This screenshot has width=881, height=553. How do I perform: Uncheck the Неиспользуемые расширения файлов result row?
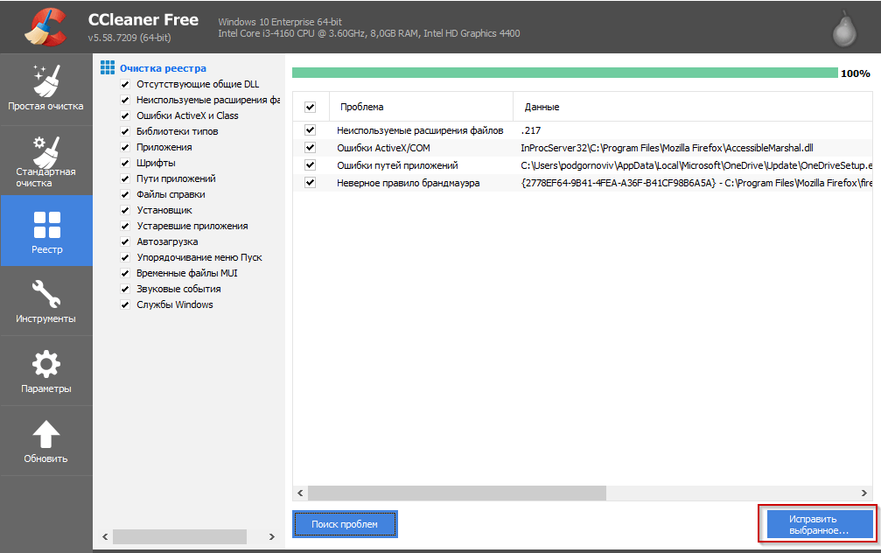(311, 129)
